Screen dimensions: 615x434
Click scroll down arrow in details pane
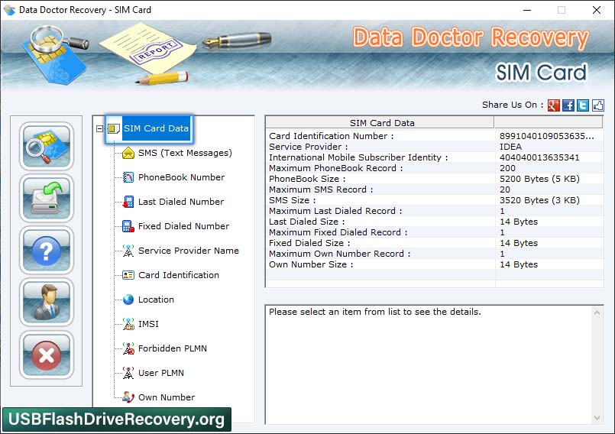tap(597, 418)
